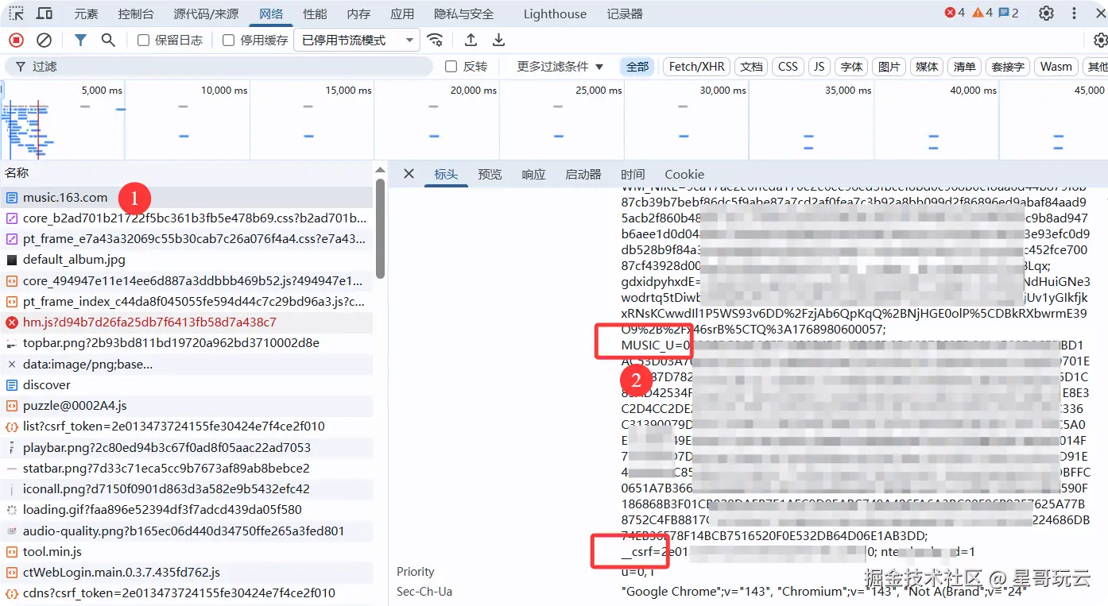The height and width of the screenshot is (606, 1108).
Task: Open network panel settings gear
Action: tap(1100, 40)
